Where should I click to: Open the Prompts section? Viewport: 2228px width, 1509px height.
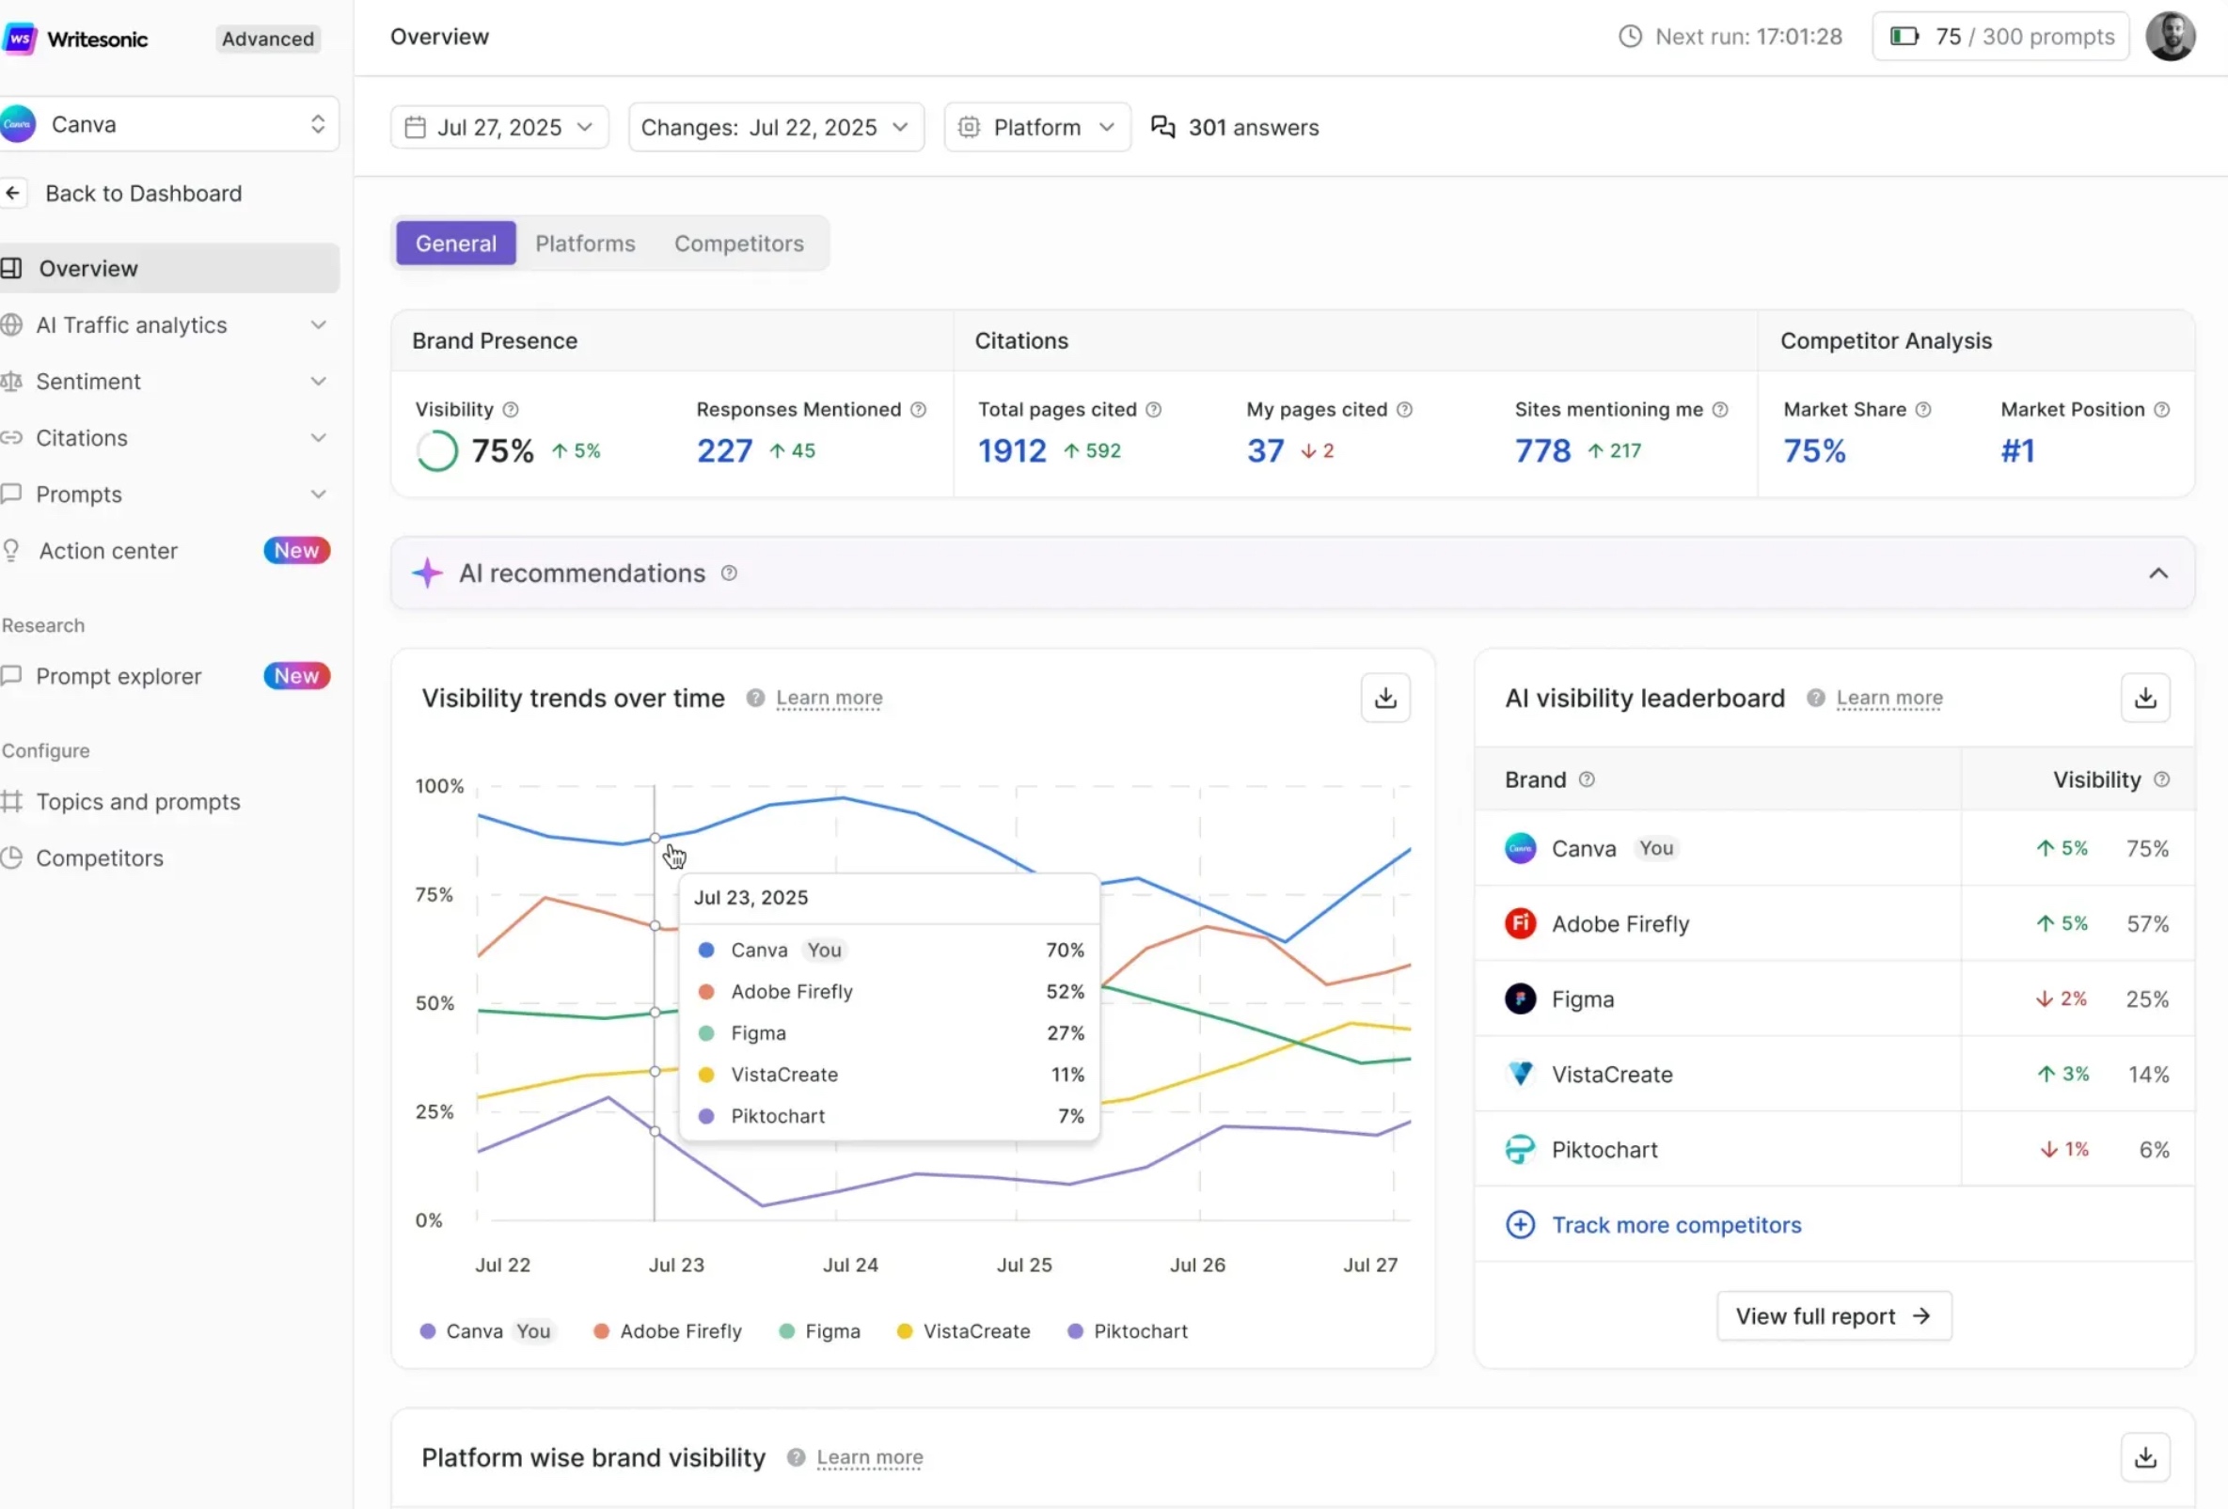click(x=80, y=495)
